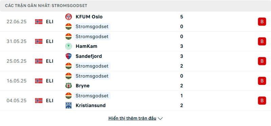Screen dimensions: 271x126
Task: Click the Sandefjord team crest
Action: click(x=68, y=56)
